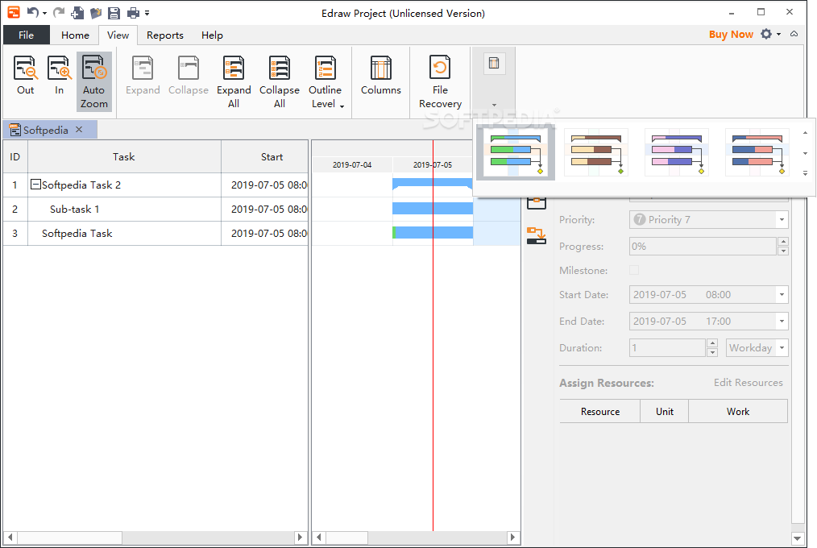This screenshot has width=817, height=548.
Task: Click the Resource column header
Action: pyautogui.click(x=599, y=411)
